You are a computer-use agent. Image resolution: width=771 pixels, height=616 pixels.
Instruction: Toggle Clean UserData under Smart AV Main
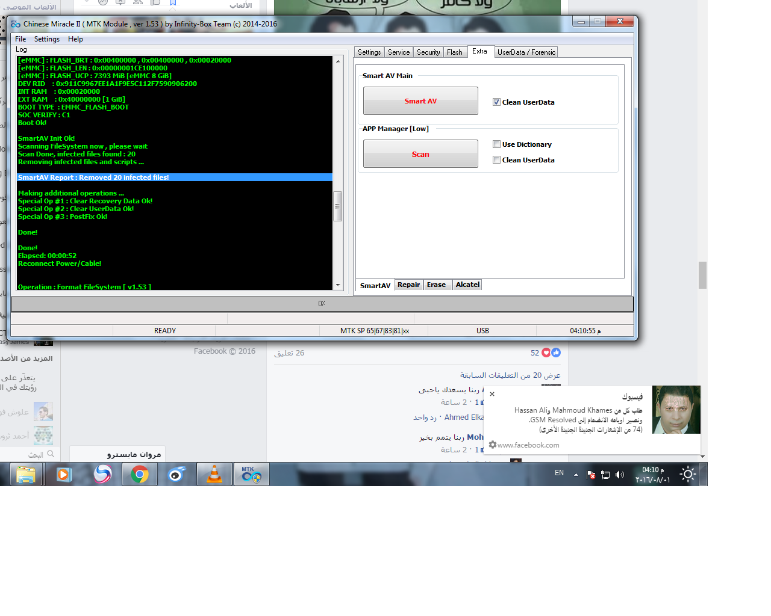pyautogui.click(x=496, y=102)
